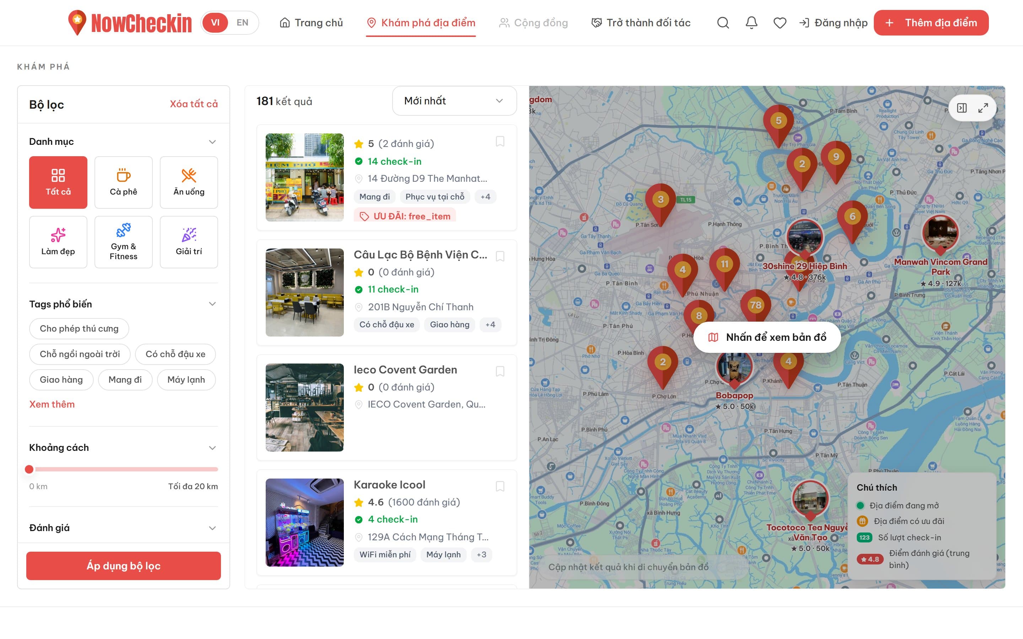
Task: Toggle Cho phép thú cưng tag
Action: point(79,329)
